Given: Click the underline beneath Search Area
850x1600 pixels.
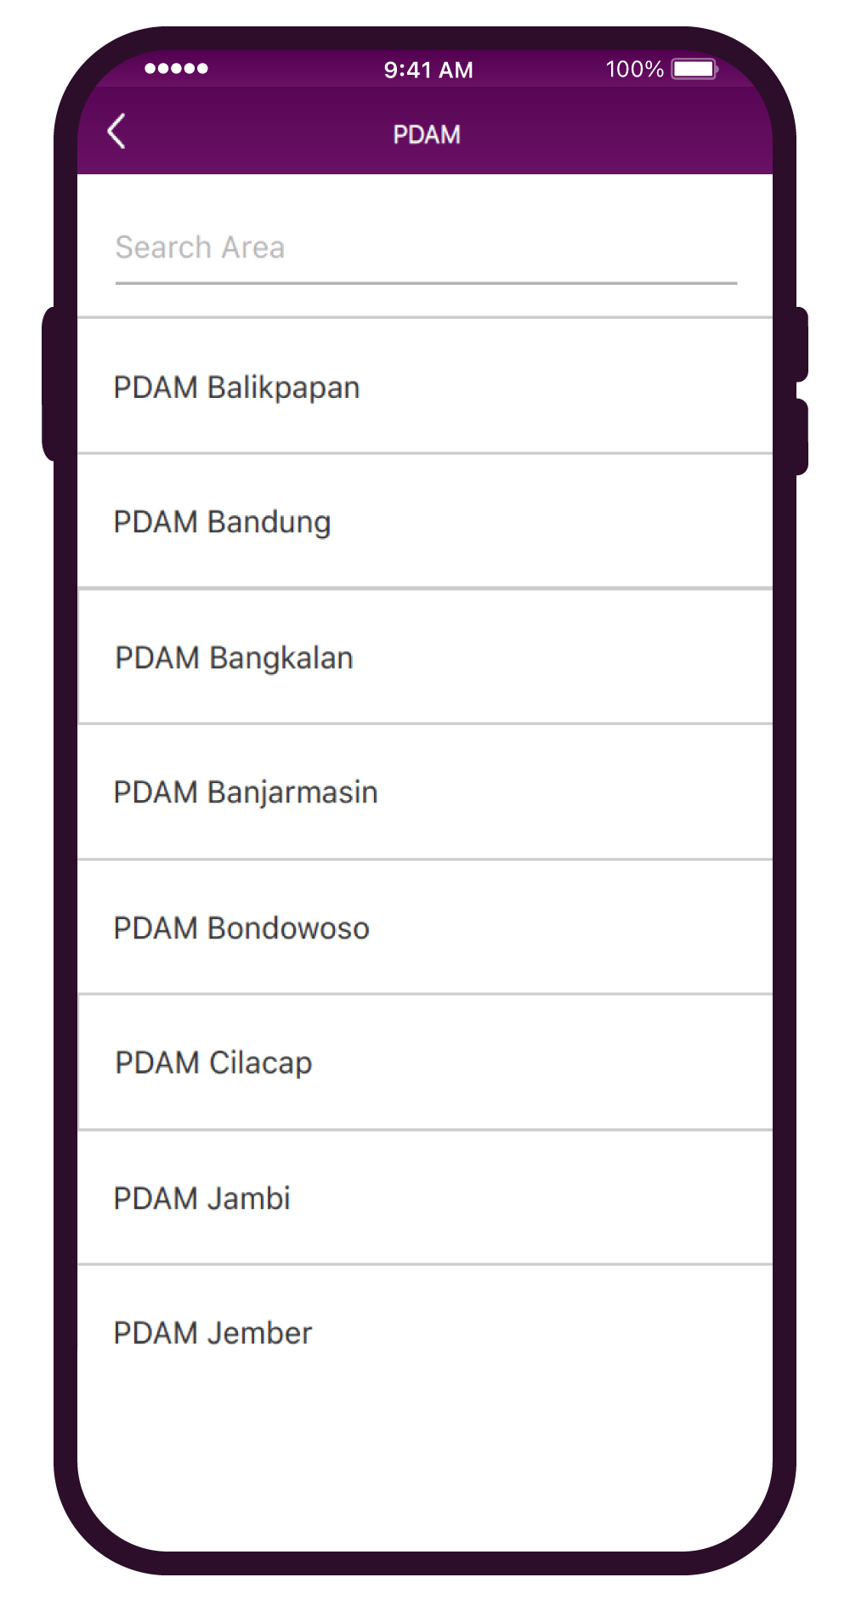Looking at the screenshot, I should tap(425, 283).
